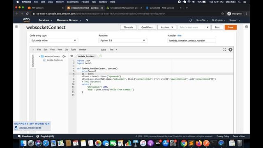Open editor Go menu

67,50
